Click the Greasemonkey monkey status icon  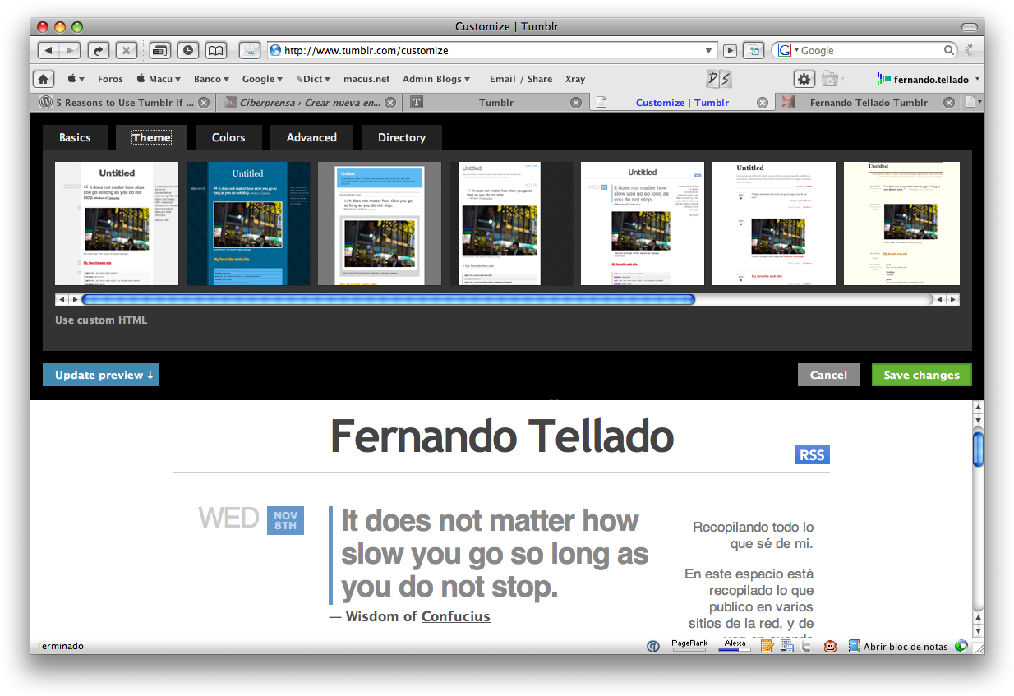click(x=831, y=647)
